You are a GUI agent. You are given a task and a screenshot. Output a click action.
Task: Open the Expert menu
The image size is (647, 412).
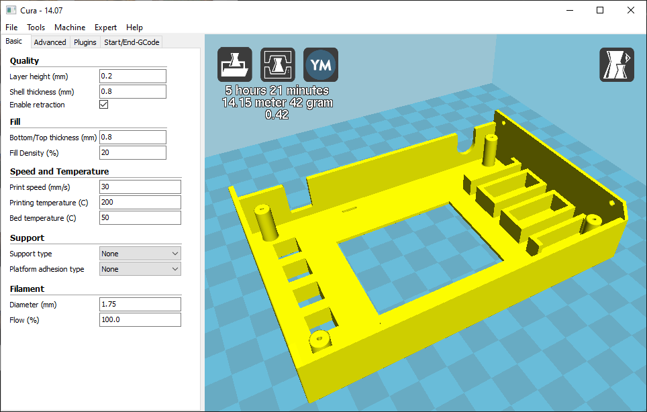pos(105,28)
